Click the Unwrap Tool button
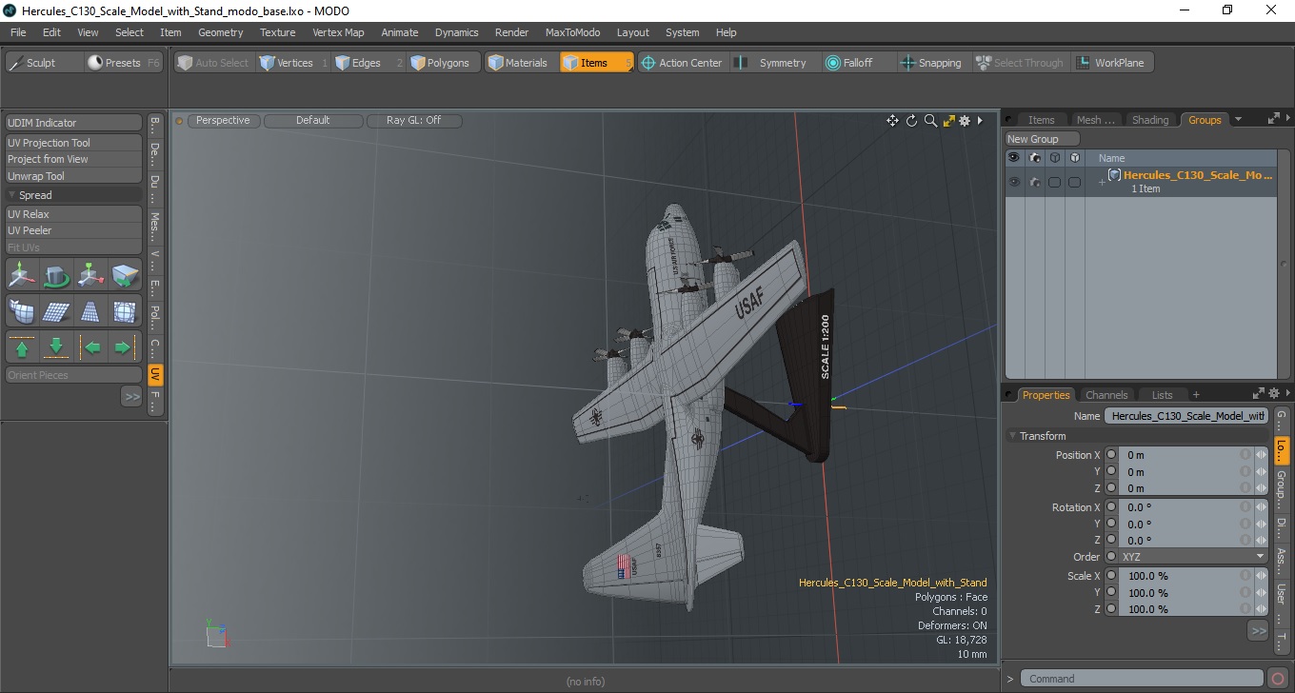The height and width of the screenshot is (693, 1295). [74, 176]
